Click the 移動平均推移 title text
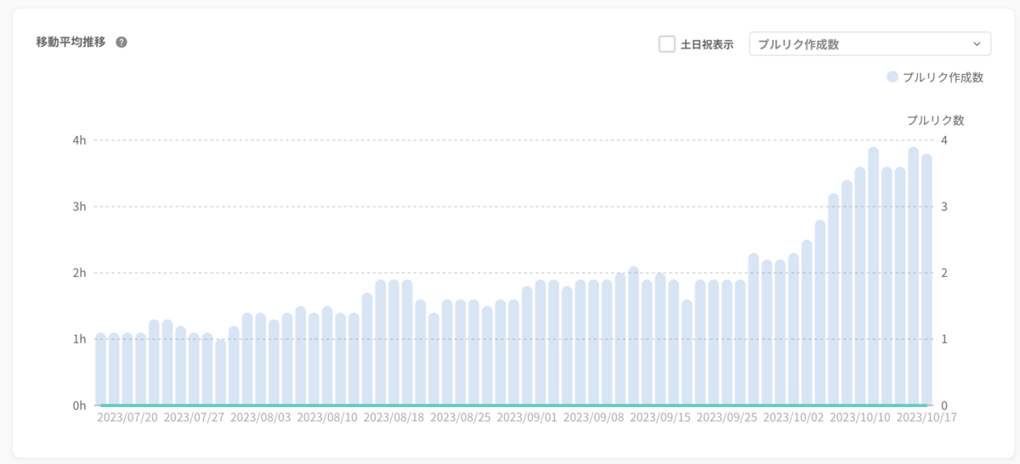Screen dimensions: 1020x464 point(71,42)
